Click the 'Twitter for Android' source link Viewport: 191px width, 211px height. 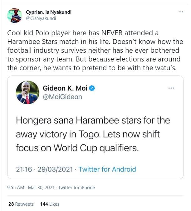[107, 169]
